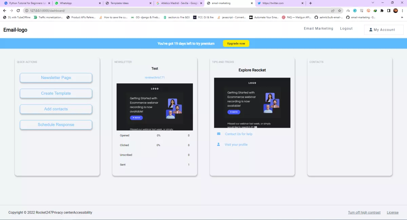The image size is (407, 220).
Task: Launch the Internet Download Manager extension
Action: coord(375,11)
